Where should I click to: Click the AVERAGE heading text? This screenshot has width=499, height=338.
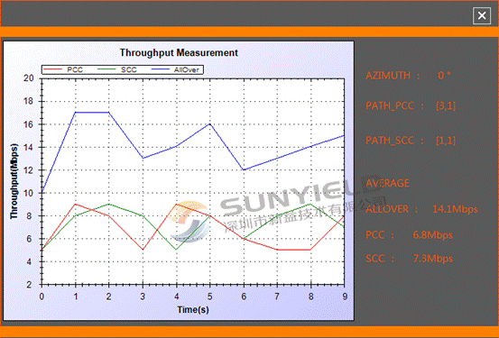coord(387,183)
